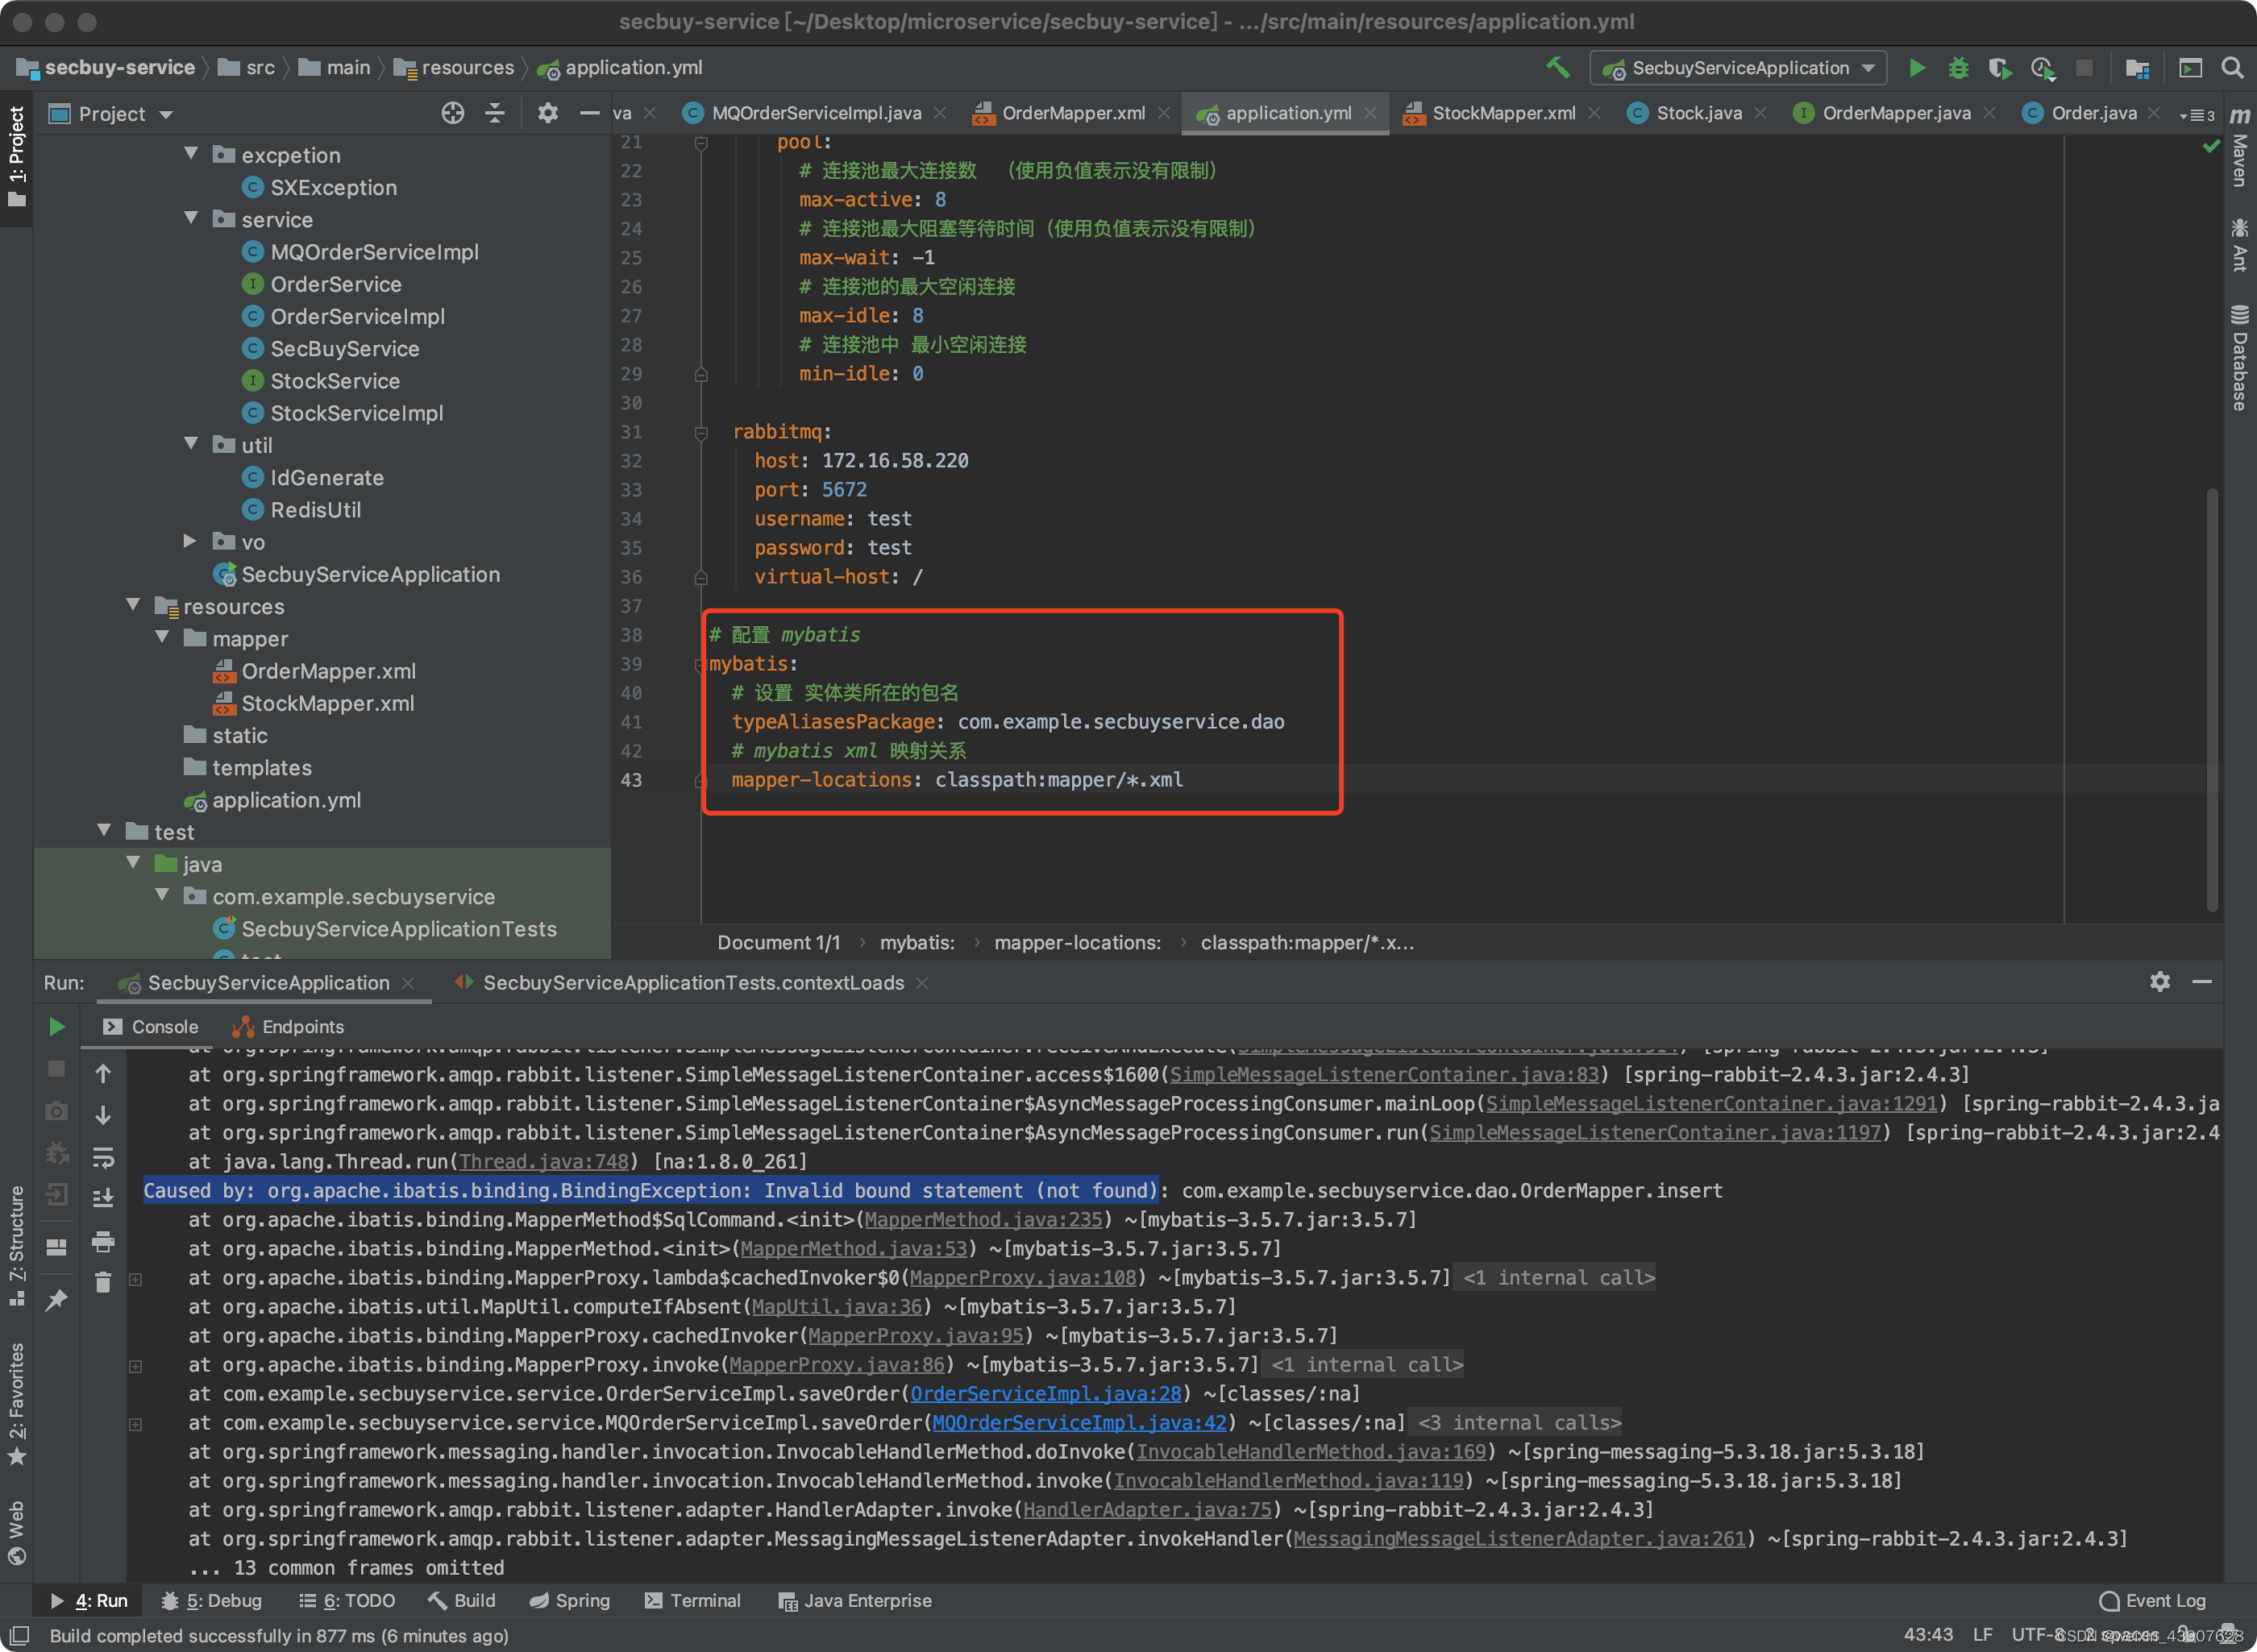
Task: Open Search Everywhere with the magnifier icon
Action: [2232, 68]
